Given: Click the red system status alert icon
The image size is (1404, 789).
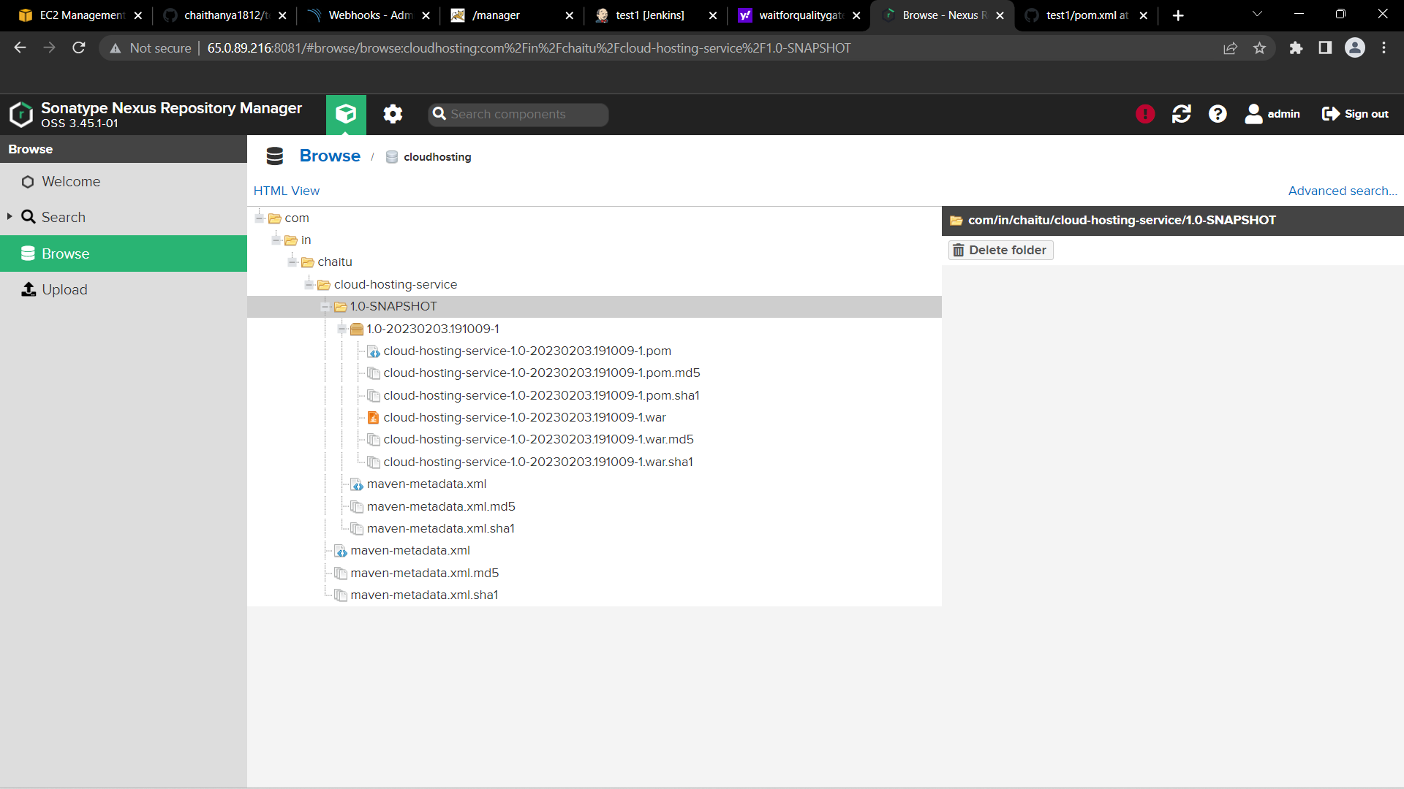Looking at the screenshot, I should [x=1145, y=114].
